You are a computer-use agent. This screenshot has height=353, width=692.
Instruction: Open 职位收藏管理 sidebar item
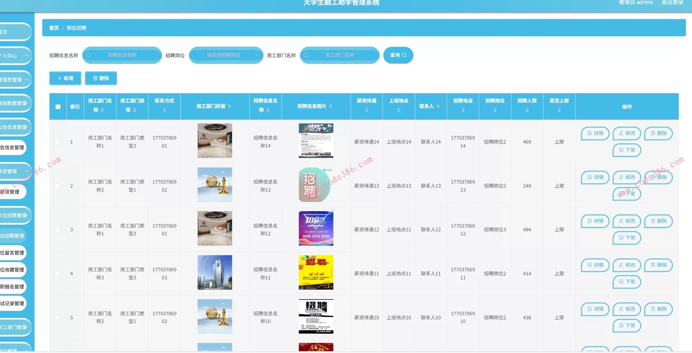pyautogui.click(x=13, y=270)
